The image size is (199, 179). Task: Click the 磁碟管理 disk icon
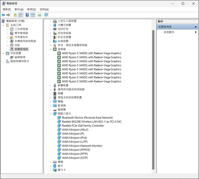[12, 57]
